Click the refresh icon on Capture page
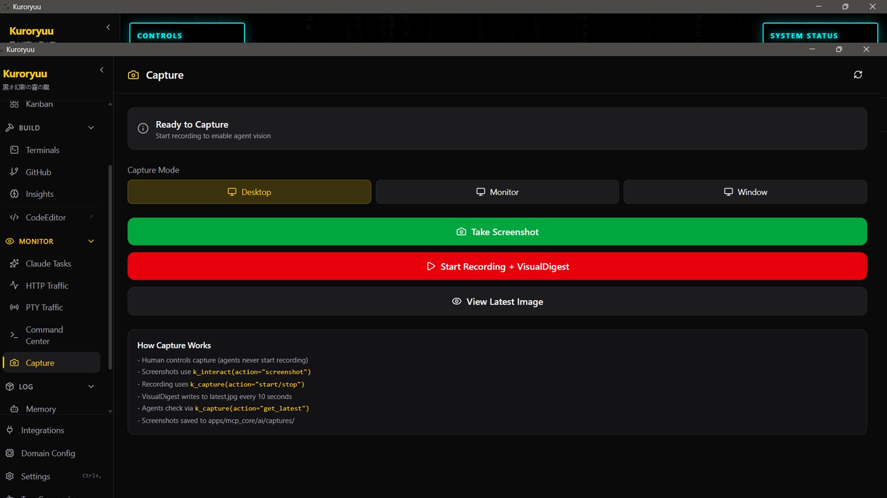This screenshot has width=887, height=498. (x=858, y=74)
